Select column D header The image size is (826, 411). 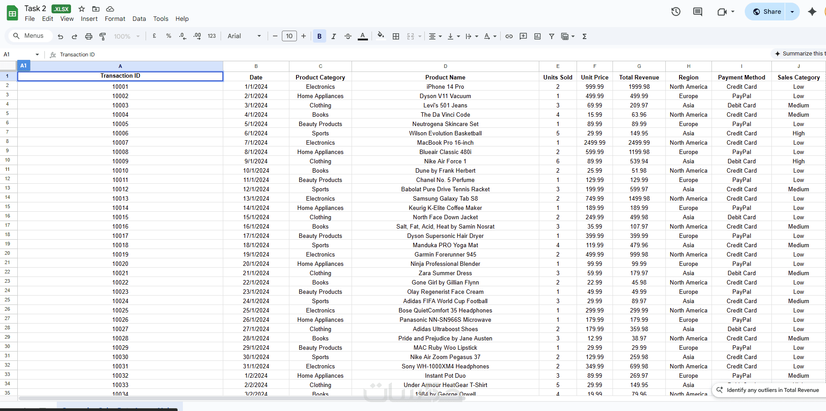click(x=445, y=66)
